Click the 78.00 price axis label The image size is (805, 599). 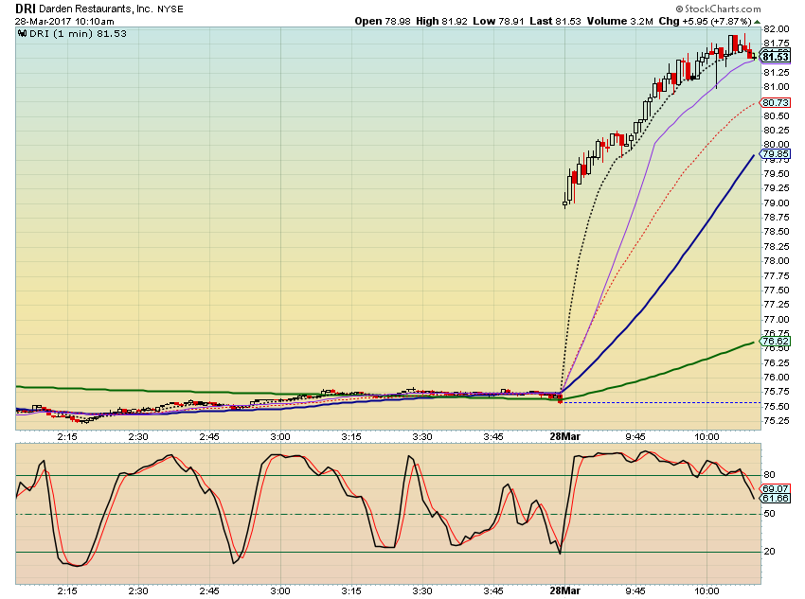[777, 261]
